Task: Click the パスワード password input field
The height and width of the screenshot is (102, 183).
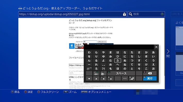Action: 90,42
